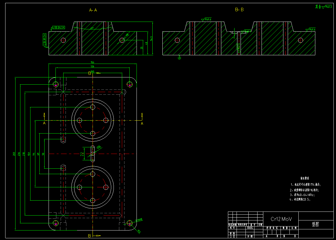
Task: Click the circled datum "A" symbol below B-B
Action: 180,58
